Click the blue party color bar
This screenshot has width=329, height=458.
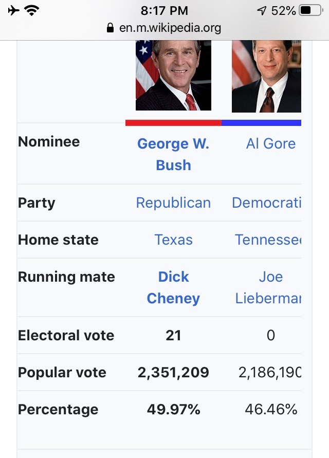point(261,123)
